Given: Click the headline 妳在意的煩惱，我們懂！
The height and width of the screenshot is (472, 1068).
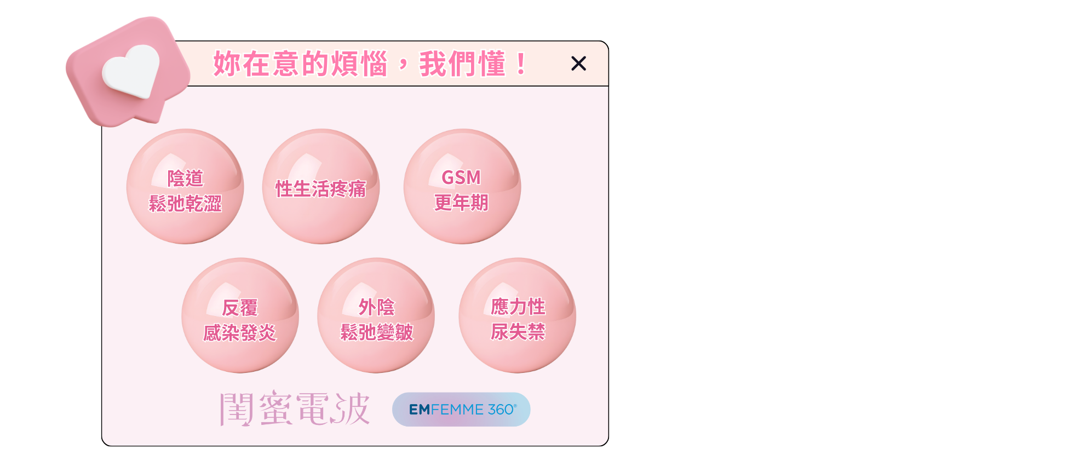Looking at the screenshot, I should 371,64.
